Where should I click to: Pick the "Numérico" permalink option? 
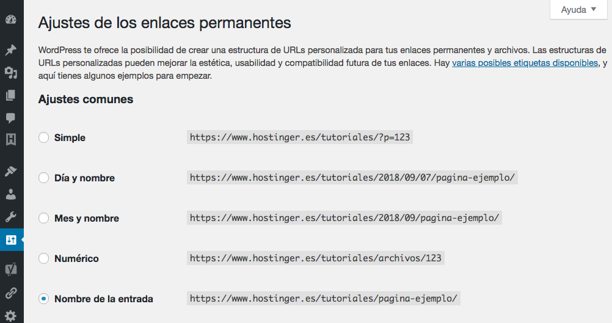click(x=43, y=259)
